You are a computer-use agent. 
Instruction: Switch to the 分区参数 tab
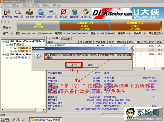click(53, 38)
